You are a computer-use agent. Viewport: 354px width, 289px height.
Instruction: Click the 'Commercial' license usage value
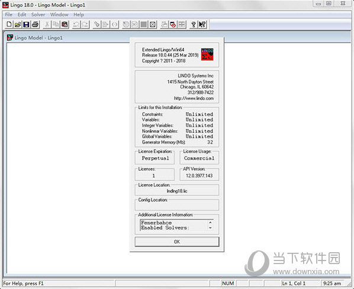(x=199, y=158)
